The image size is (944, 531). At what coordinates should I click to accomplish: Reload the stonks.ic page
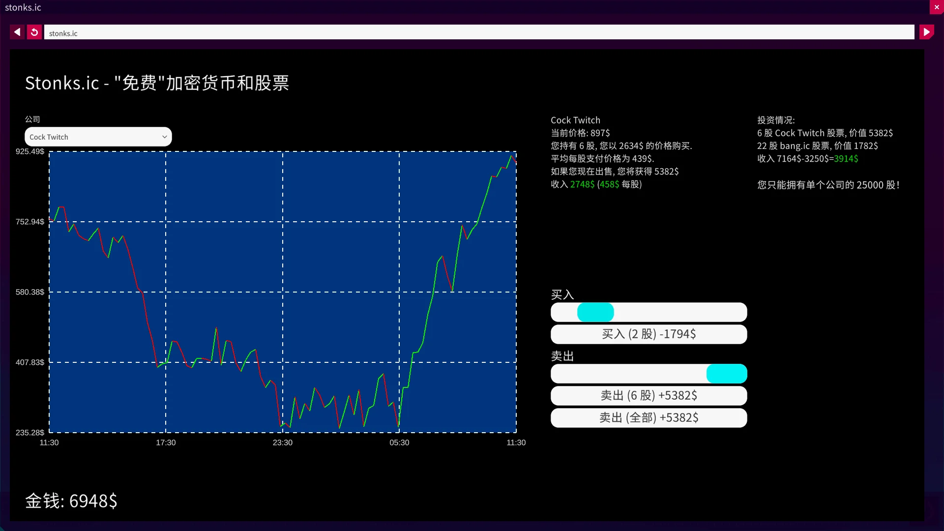pyautogui.click(x=34, y=32)
